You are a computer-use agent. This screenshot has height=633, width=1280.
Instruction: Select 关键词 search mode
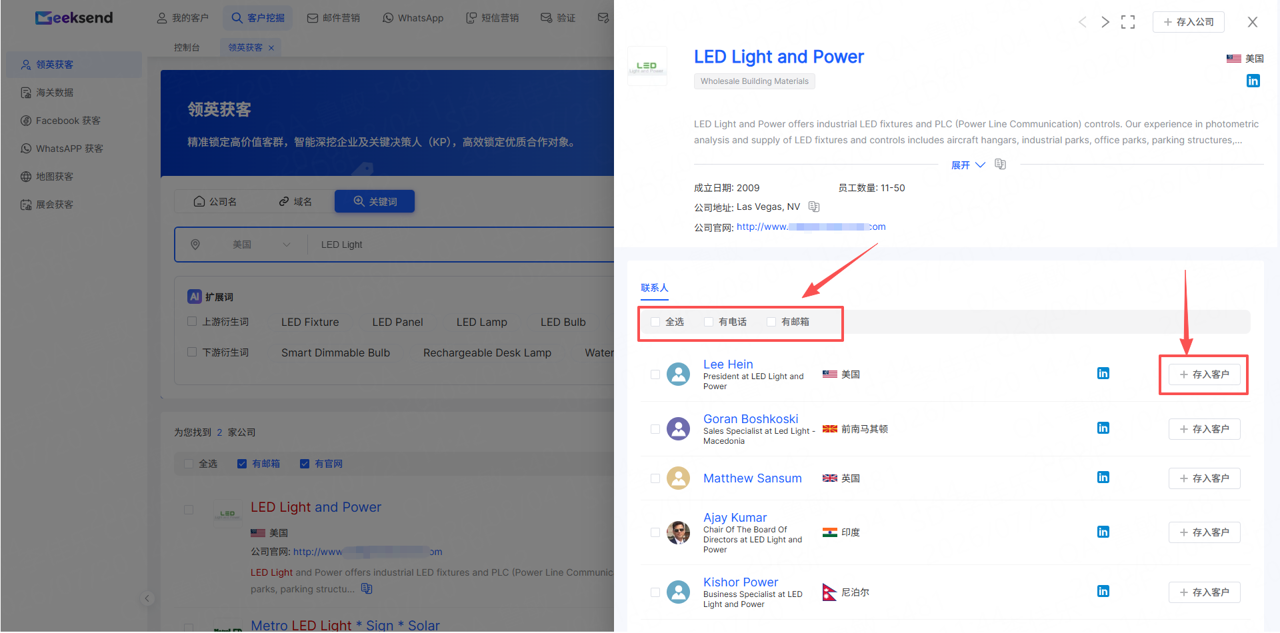pos(375,201)
